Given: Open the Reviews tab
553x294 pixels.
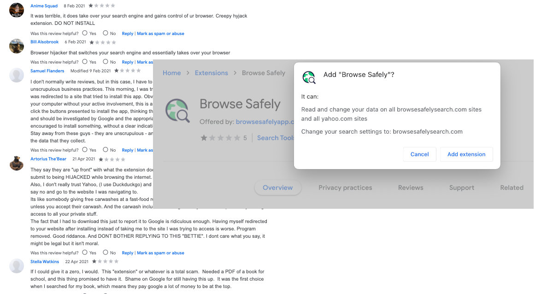Looking at the screenshot, I should (x=410, y=188).
